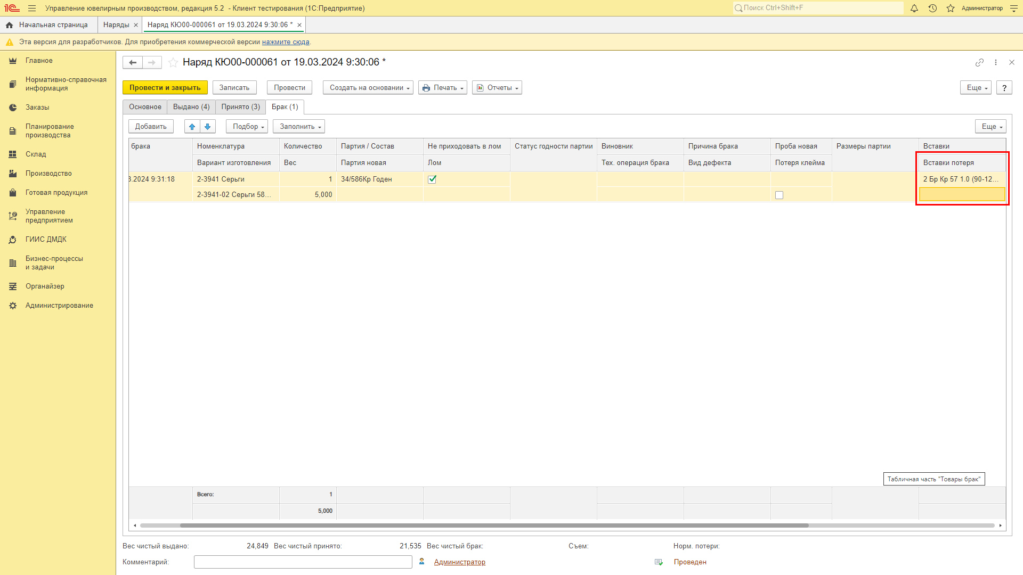Click the Администрирование gear sidebar icon
This screenshot has height=575, width=1023.
13,306
